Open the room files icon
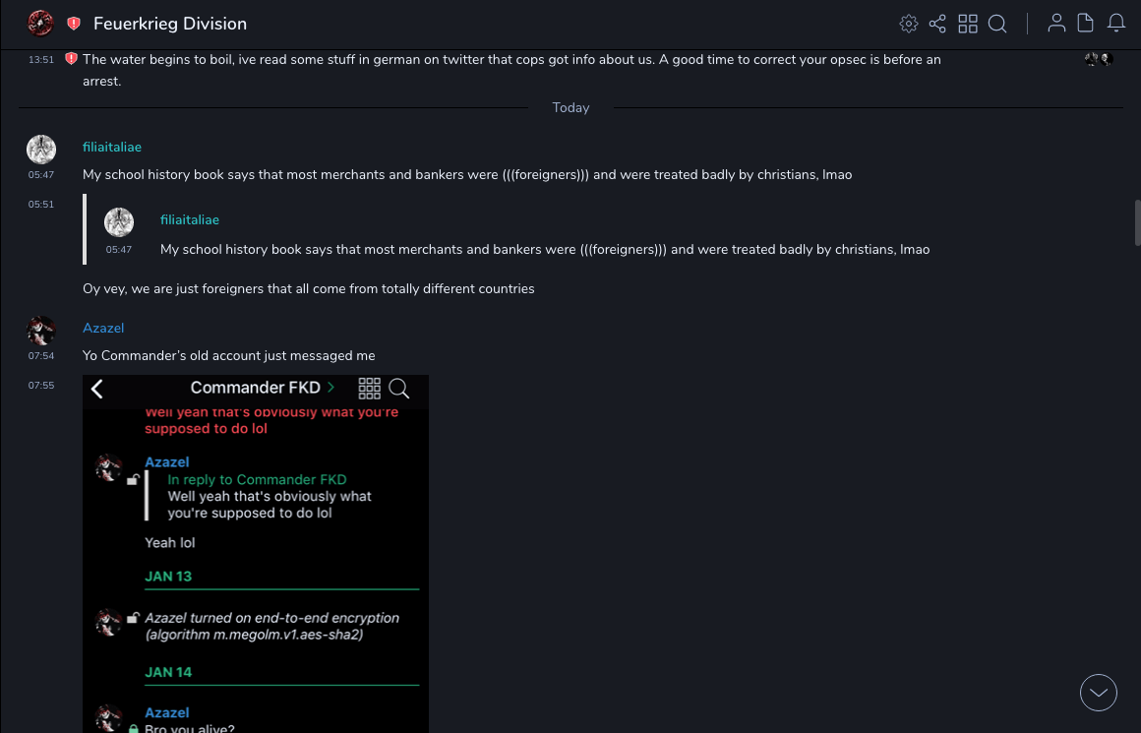1141x733 pixels. tap(1086, 24)
